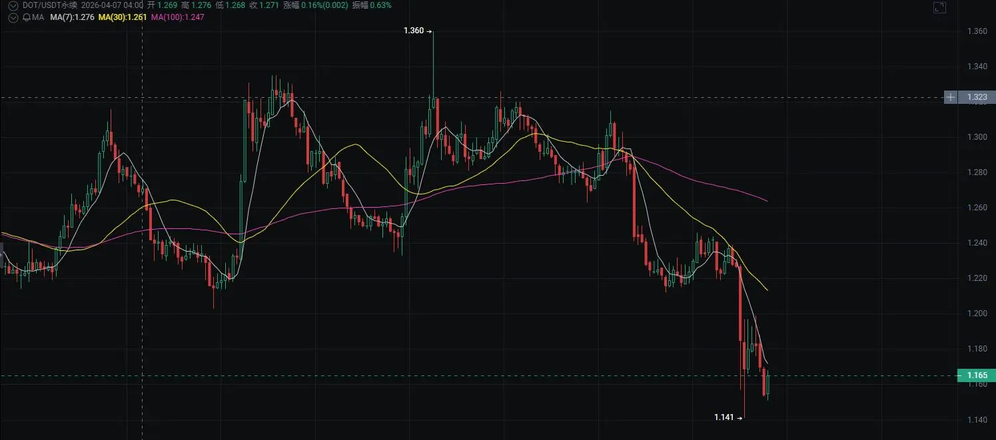Image resolution: width=996 pixels, height=440 pixels.
Task: Click the 收 1.271 close value
Action: pos(264,5)
